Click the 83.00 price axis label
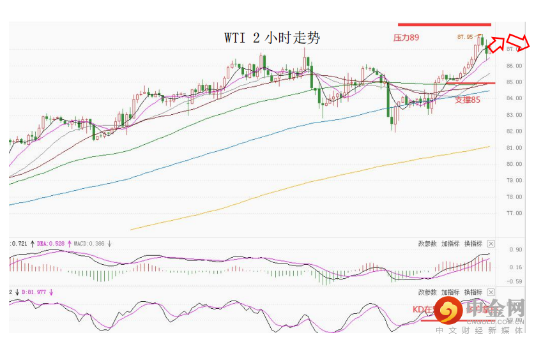Viewport: 534px width, 342px height. [x=514, y=115]
